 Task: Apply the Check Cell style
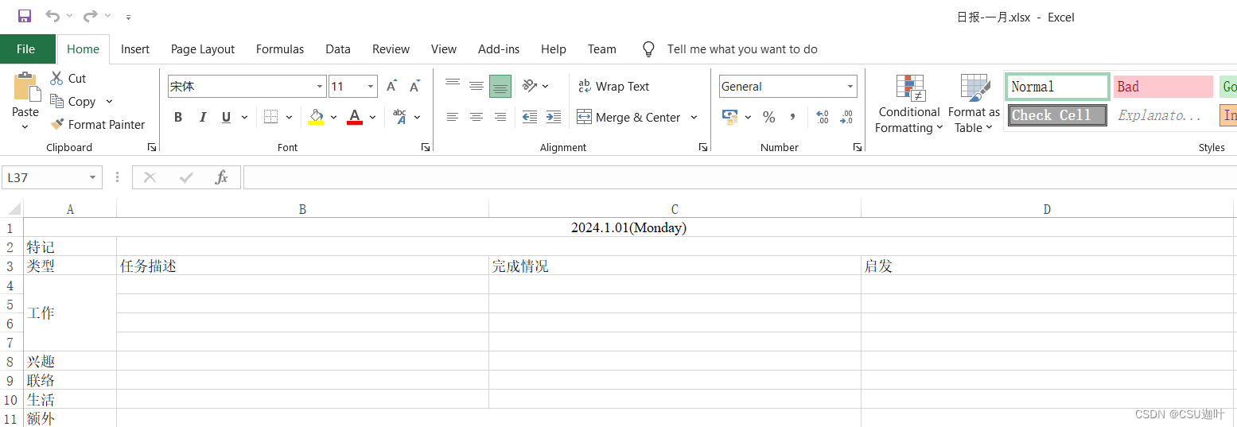coord(1057,115)
